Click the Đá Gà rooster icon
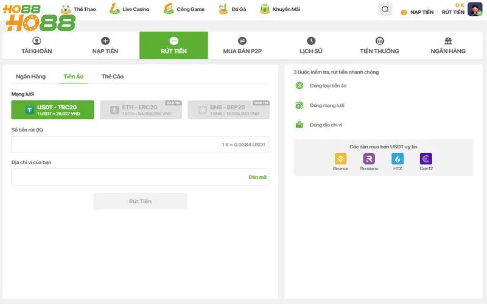Viewport: 487px width, 304px height. [223, 9]
